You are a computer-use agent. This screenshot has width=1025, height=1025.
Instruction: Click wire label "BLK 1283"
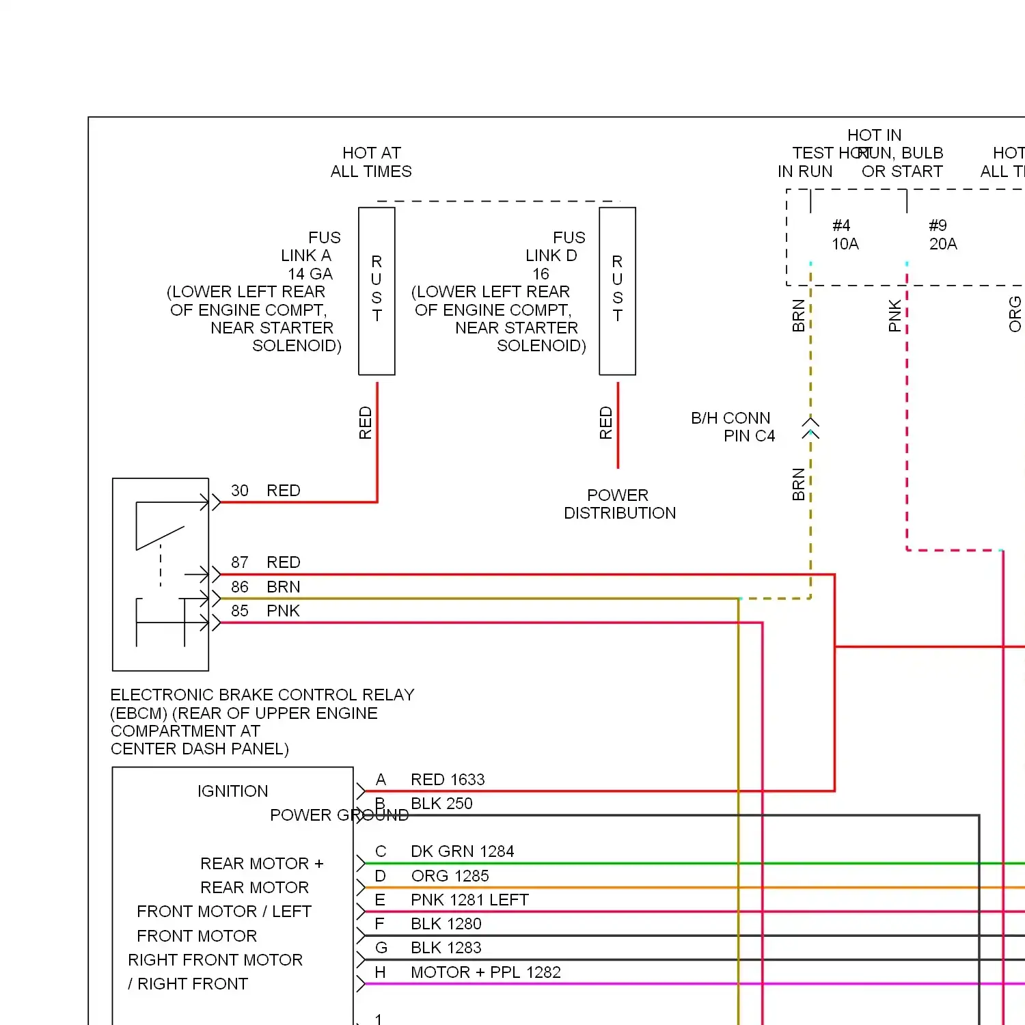coord(446,948)
